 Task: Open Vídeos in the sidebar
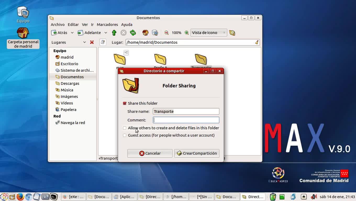click(73, 103)
